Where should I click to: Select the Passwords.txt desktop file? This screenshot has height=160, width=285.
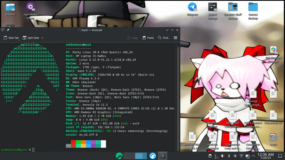click(273, 118)
